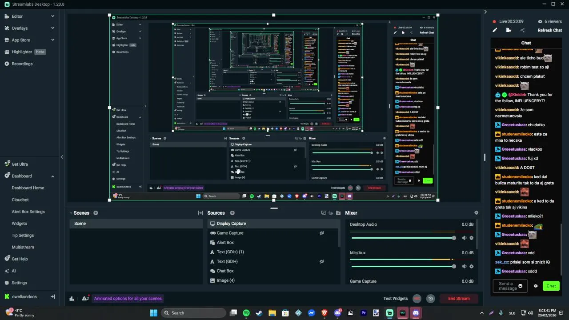Open chat settings gear near message box

pyautogui.click(x=536, y=286)
